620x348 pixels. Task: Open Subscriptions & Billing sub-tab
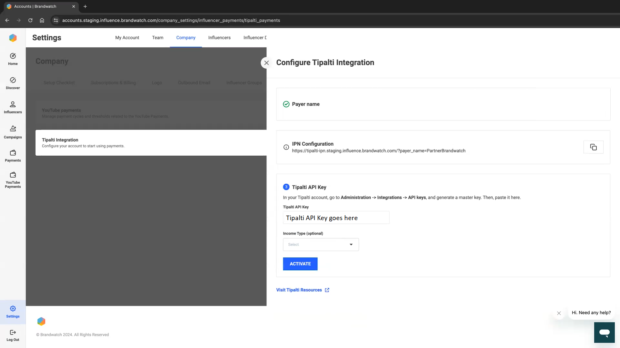[x=113, y=83]
